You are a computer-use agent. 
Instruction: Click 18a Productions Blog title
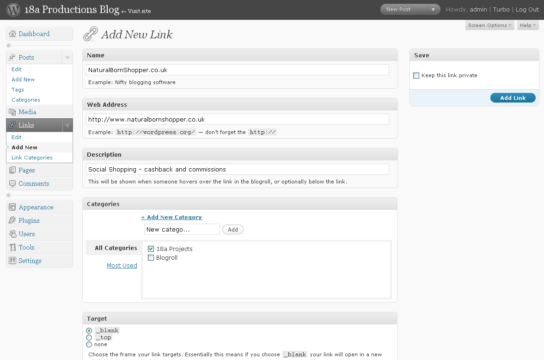point(72,9)
